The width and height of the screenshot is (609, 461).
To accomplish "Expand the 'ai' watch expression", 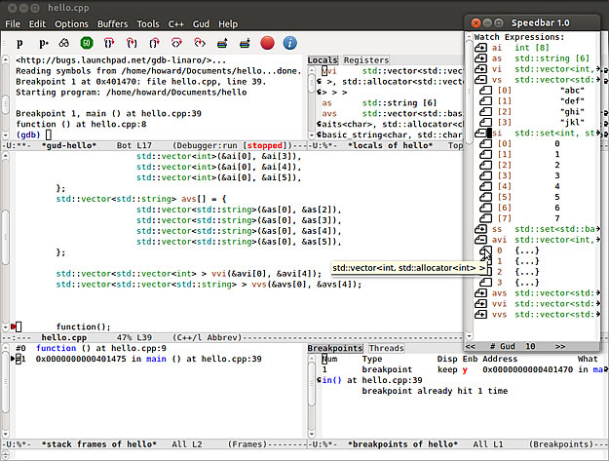I will coord(481,47).
